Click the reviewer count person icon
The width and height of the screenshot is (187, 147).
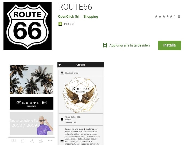point(179,17)
